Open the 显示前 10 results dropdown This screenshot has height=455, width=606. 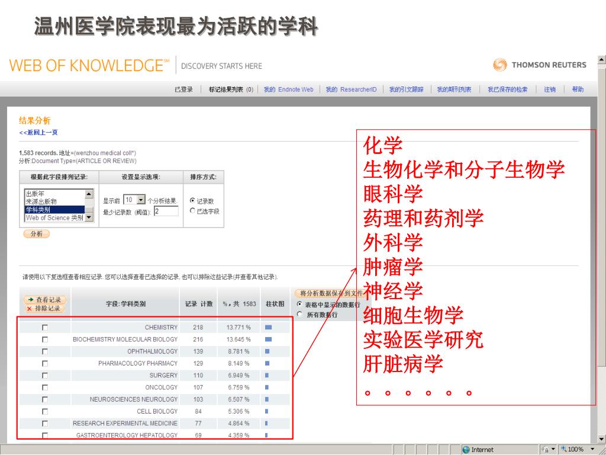(x=134, y=200)
